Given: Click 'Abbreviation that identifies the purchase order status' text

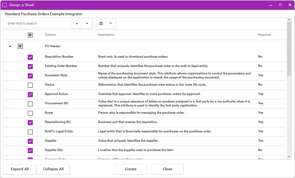Looking at the screenshot, I should click(152, 85).
